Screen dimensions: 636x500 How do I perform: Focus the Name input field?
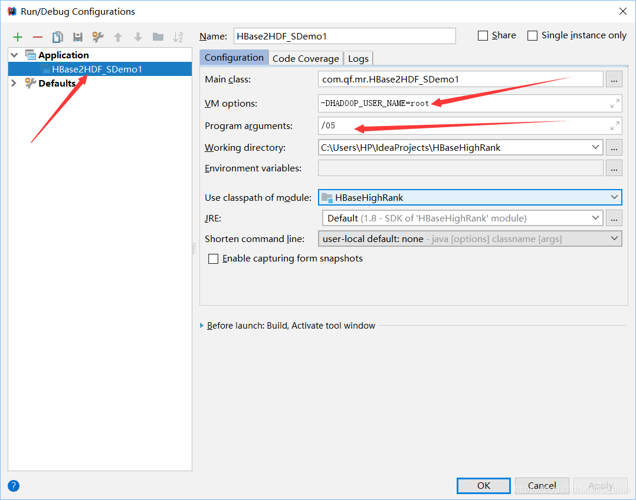pos(345,36)
